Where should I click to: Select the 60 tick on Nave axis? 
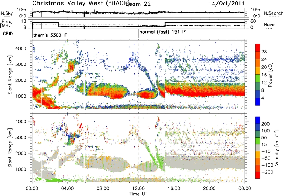click(x=253, y=21)
